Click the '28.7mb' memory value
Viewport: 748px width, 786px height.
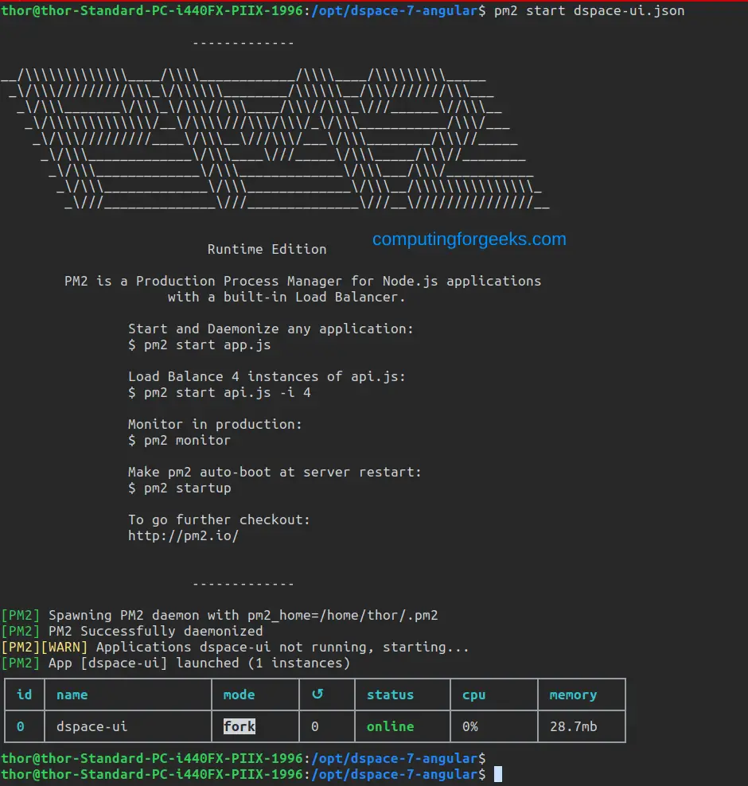click(x=573, y=726)
